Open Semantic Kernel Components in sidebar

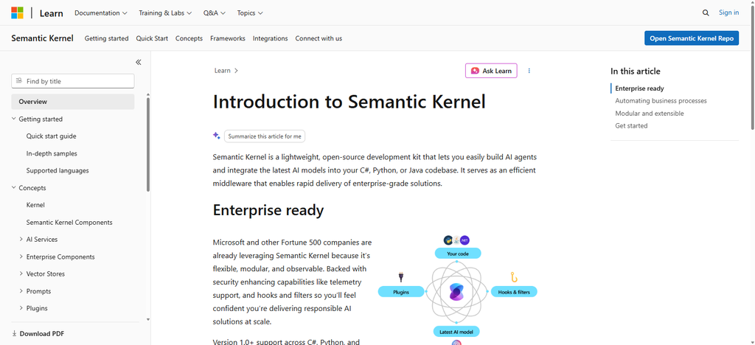click(69, 223)
